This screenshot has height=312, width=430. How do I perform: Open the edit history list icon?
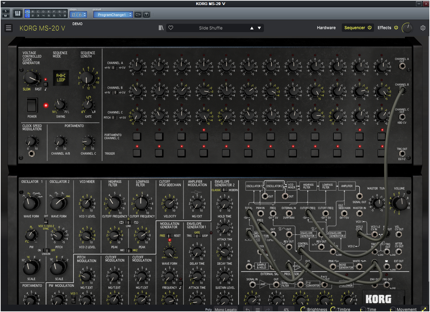tap(258, 310)
